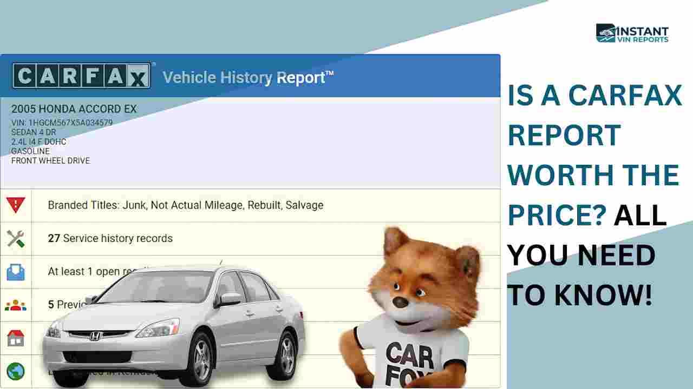Click the wrench service history icon
The width and height of the screenshot is (693, 389).
click(16, 238)
